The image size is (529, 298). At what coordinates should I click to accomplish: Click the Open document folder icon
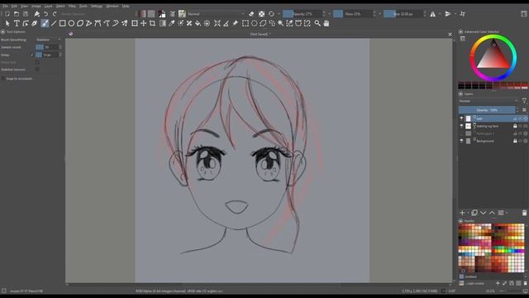(x=17, y=14)
